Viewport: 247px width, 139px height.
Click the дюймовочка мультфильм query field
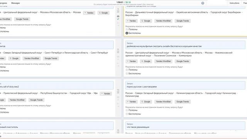tap(185, 45)
